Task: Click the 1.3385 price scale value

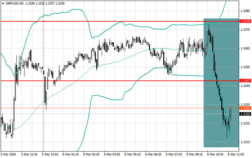Action: point(245,11)
